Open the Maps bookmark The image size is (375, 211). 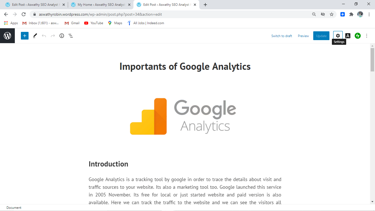coord(115,23)
